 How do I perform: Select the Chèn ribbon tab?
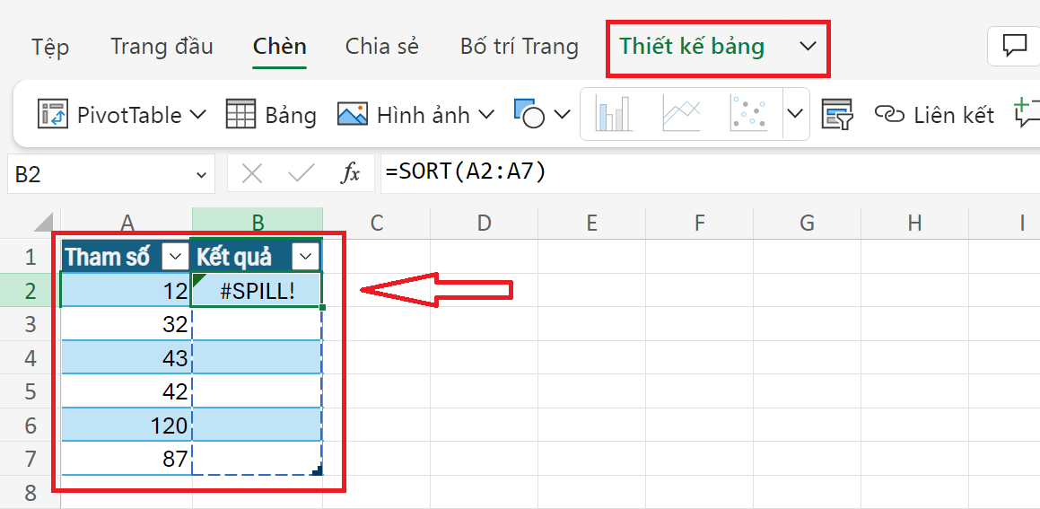(279, 47)
